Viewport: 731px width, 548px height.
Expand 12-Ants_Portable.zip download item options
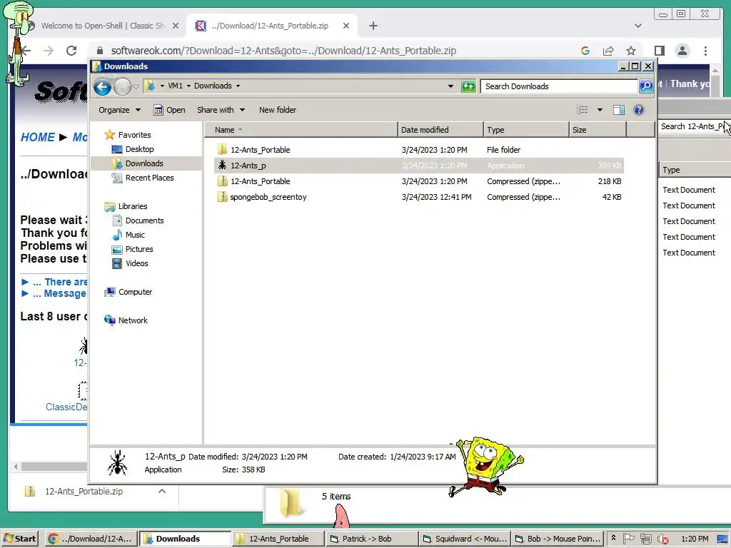click(x=162, y=491)
